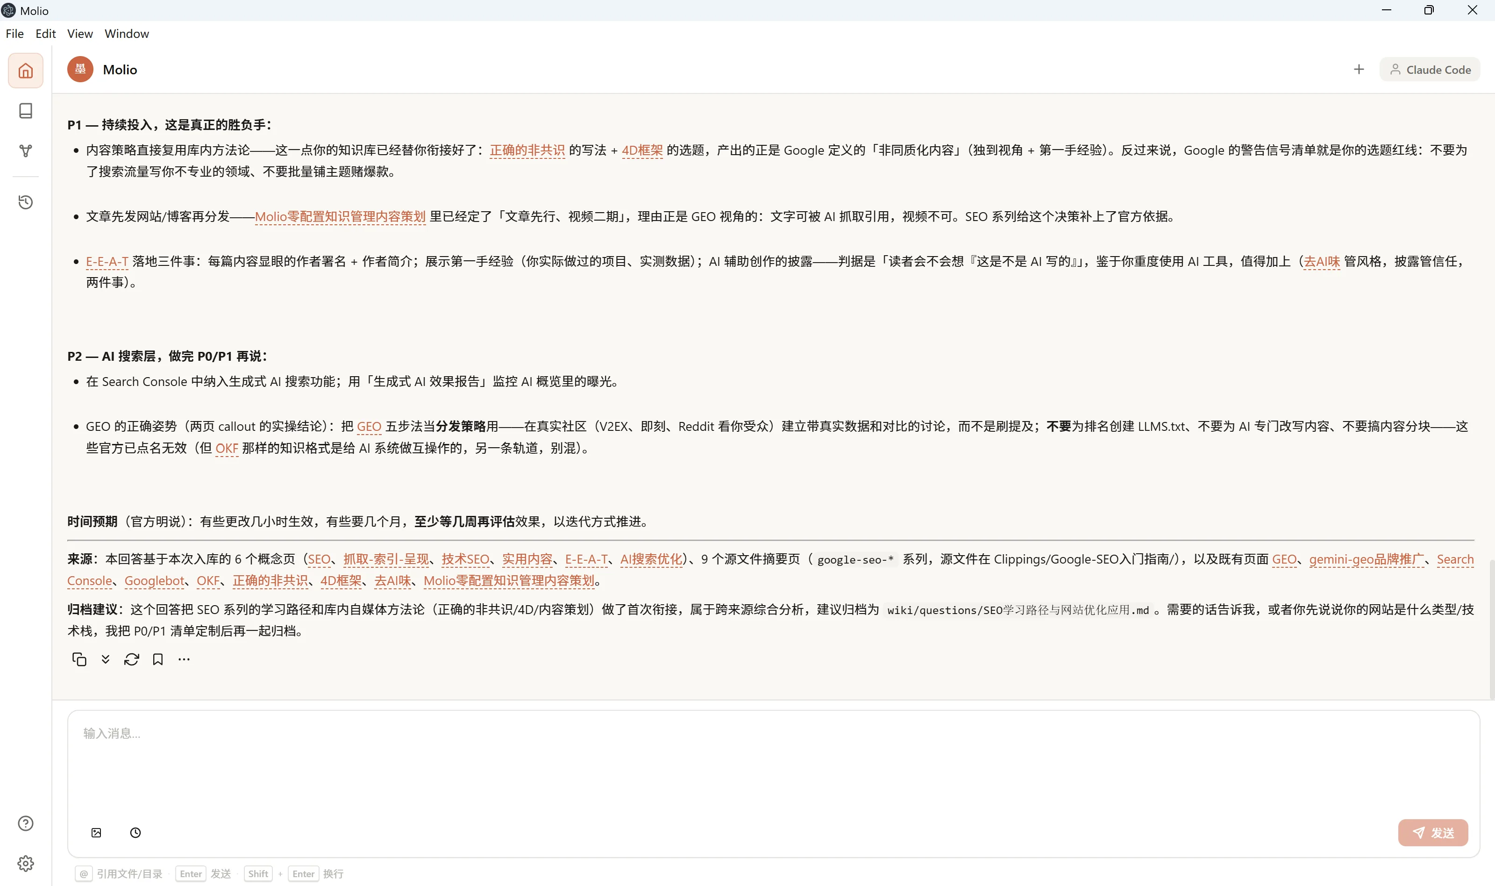Screen dimensions: 1495x886
Task: Open the first 正确的非共识 link in P1
Action: (x=527, y=150)
